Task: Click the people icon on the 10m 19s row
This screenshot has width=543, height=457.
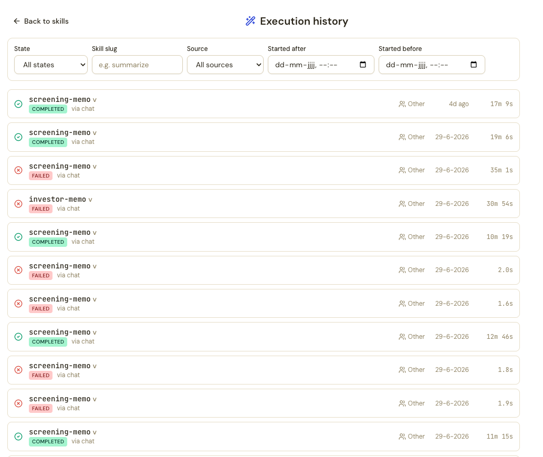Action: coord(402,237)
